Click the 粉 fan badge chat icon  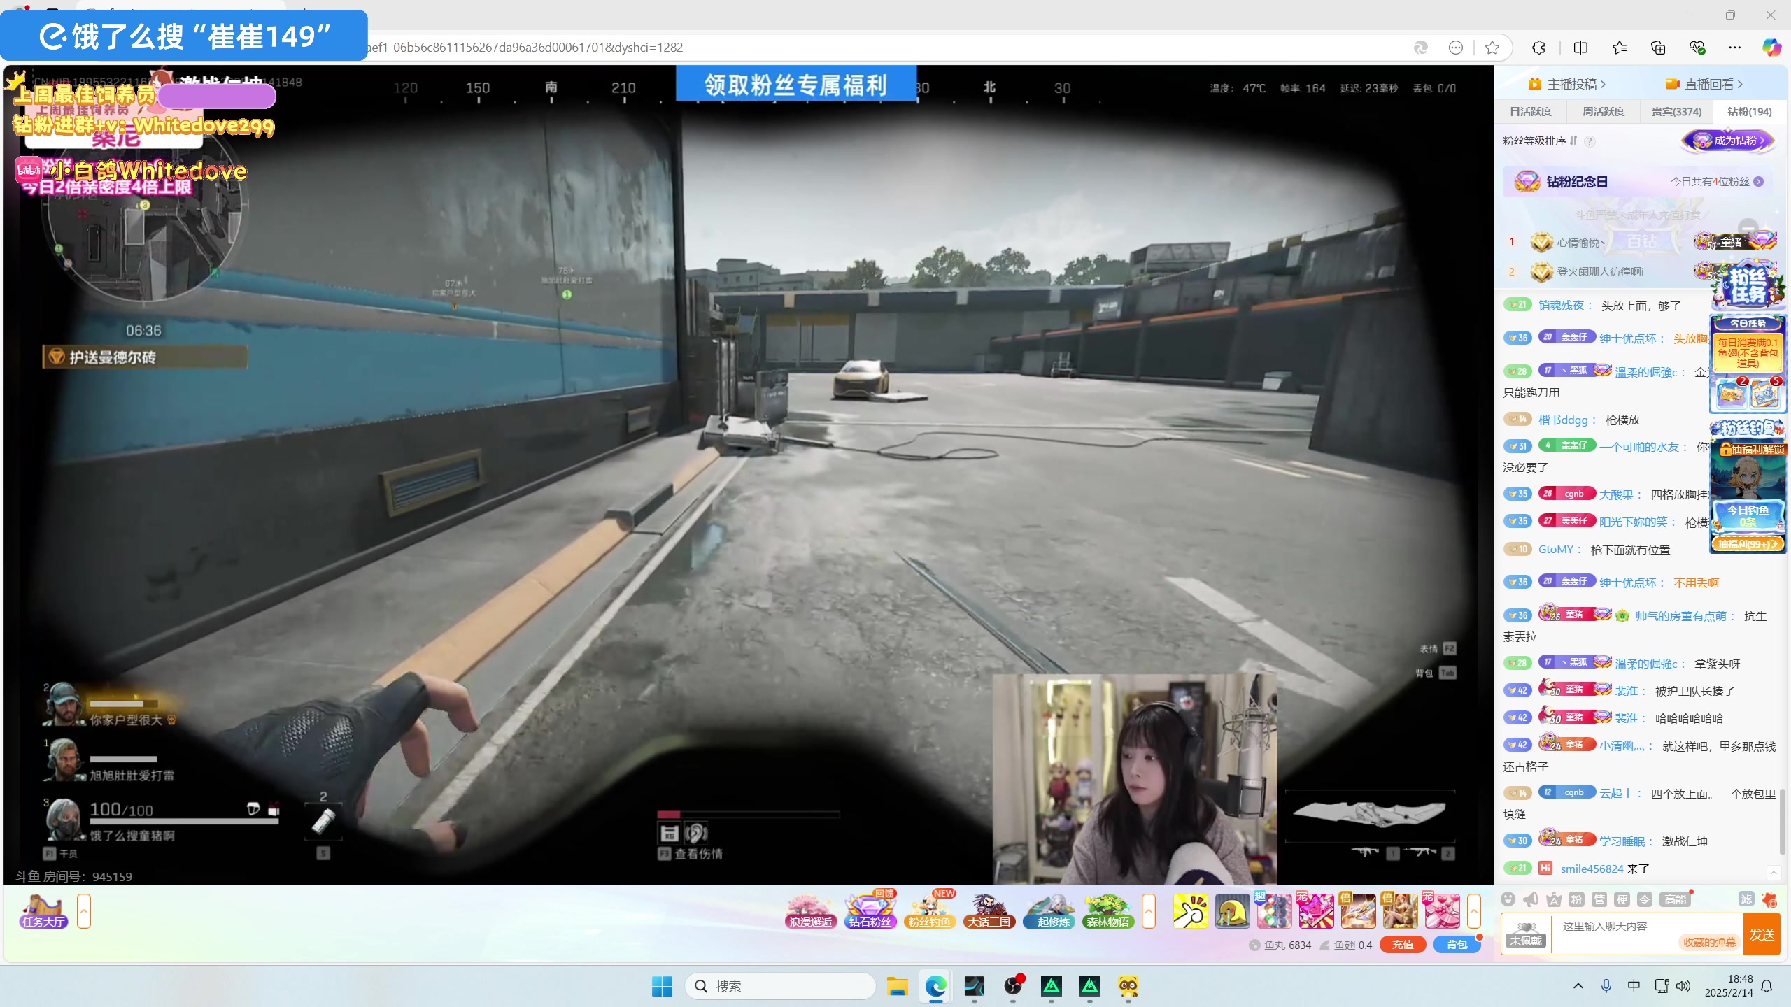(1576, 899)
